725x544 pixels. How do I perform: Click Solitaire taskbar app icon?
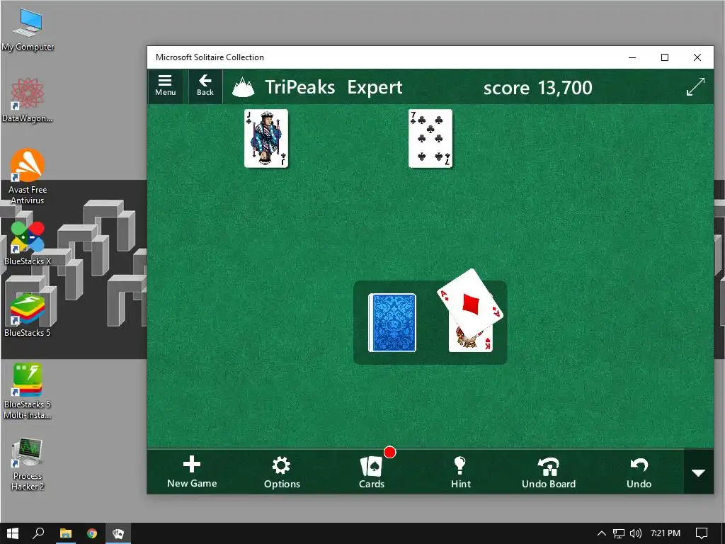[118, 533]
